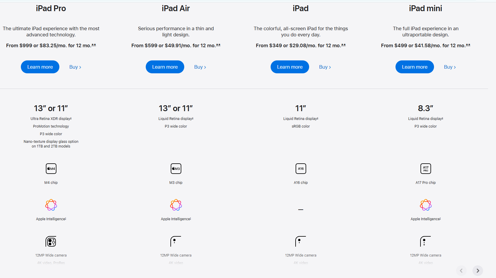Click iPad Pro Apple Intelligence icon
The width and height of the screenshot is (496, 278).
(51, 205)
